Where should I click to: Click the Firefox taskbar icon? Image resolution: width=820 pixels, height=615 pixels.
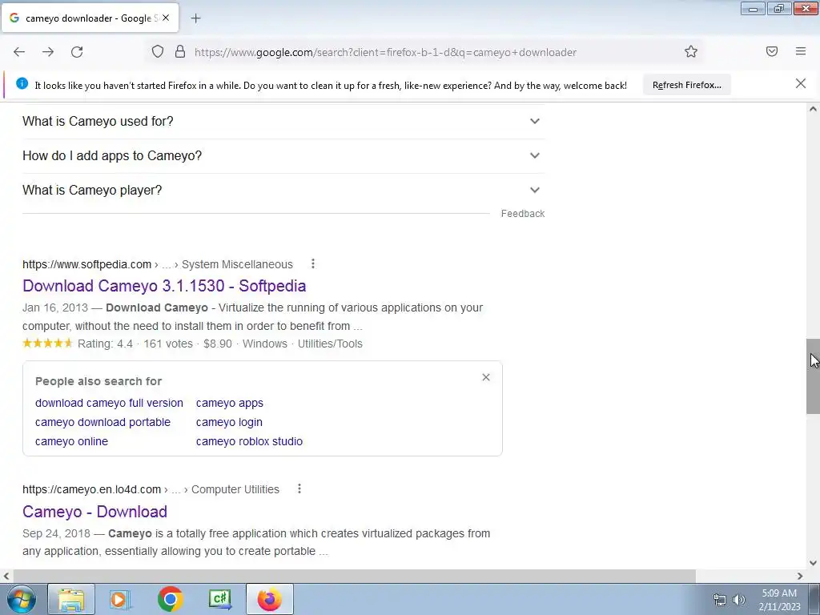[269, 599]
